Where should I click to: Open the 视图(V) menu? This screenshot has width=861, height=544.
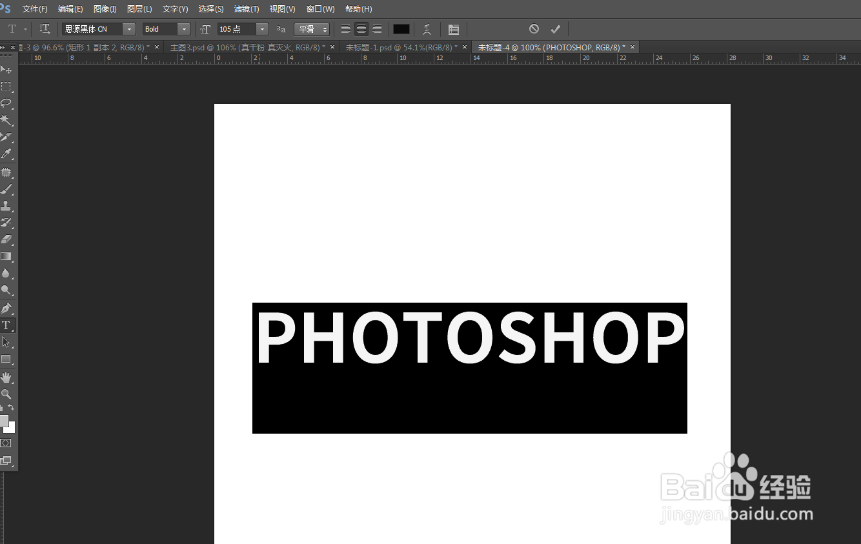pos(282,9)
